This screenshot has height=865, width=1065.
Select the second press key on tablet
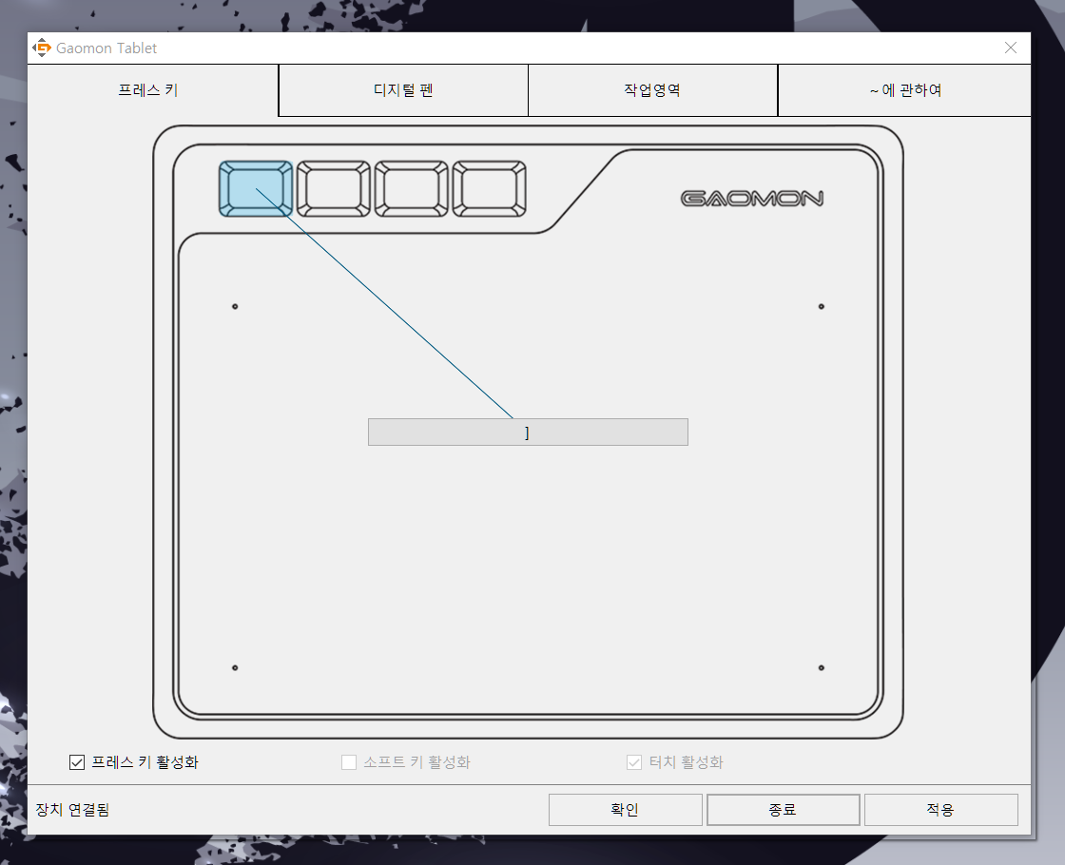tap(334, 189)
